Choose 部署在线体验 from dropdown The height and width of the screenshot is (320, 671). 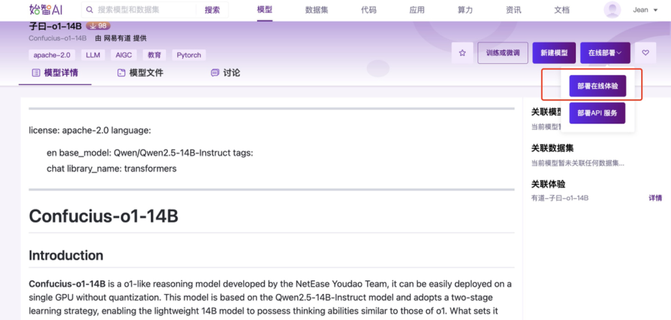click(x=598, y=86)
